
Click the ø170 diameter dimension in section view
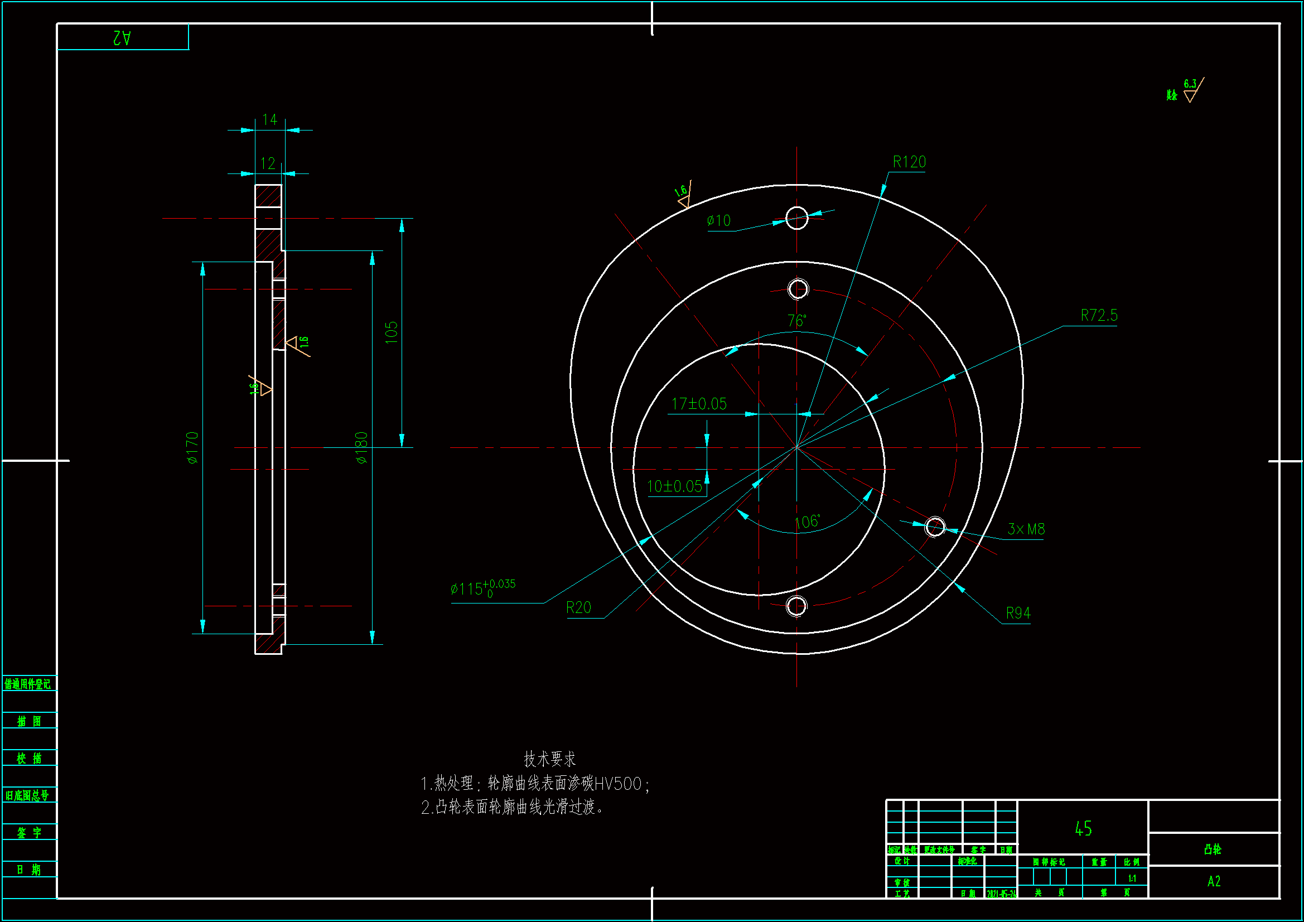192,448
